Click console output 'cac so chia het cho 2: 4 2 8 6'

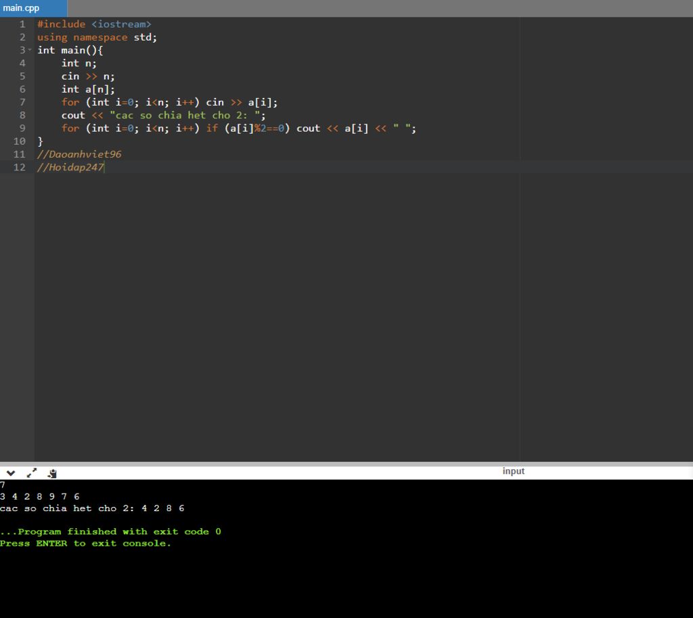point(92,508)
